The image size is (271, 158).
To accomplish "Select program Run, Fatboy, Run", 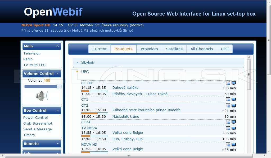I will 128,139.
